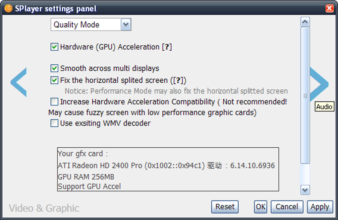Disable Fix the horizontal splited screen
338x220 pixels.
click(x=54, y=80)
